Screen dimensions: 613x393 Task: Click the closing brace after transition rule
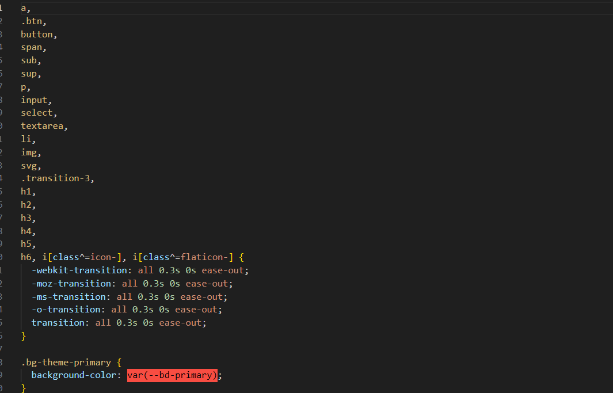point(24,336)
